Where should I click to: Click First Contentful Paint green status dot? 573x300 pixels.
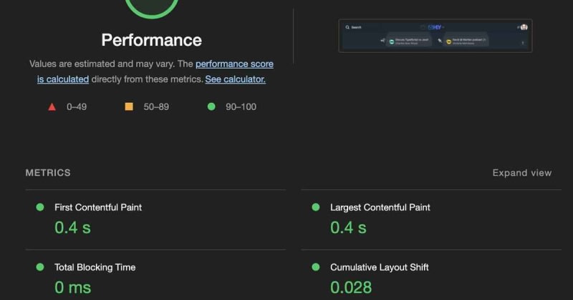point(40,207)
